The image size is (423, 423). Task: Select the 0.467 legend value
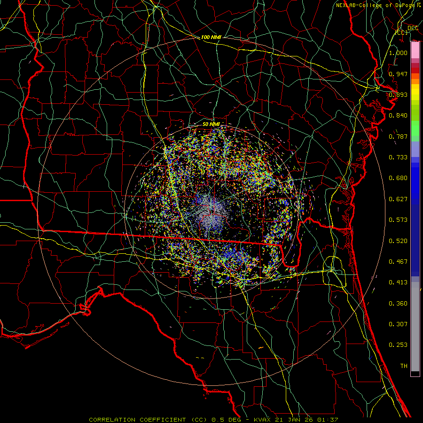pyautogui.click(x=398, y=262)
